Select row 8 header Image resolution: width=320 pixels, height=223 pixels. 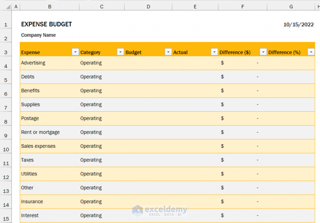(6, 119)
